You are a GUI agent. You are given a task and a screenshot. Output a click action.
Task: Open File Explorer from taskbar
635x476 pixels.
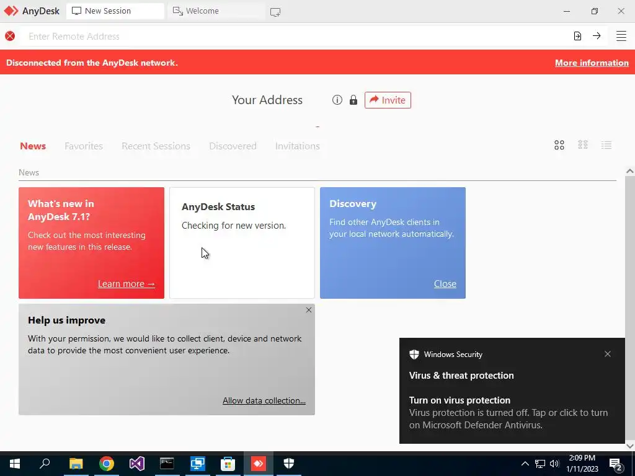pos(76,464)
